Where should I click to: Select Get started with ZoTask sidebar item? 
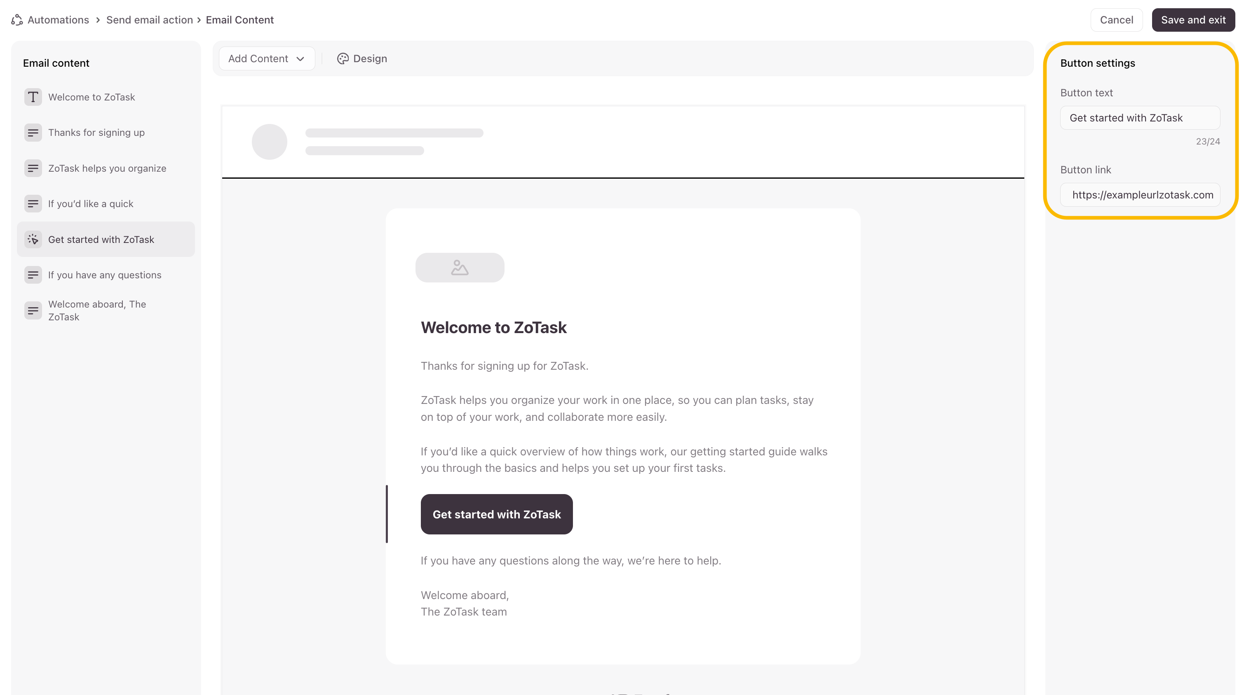[101, 239]
